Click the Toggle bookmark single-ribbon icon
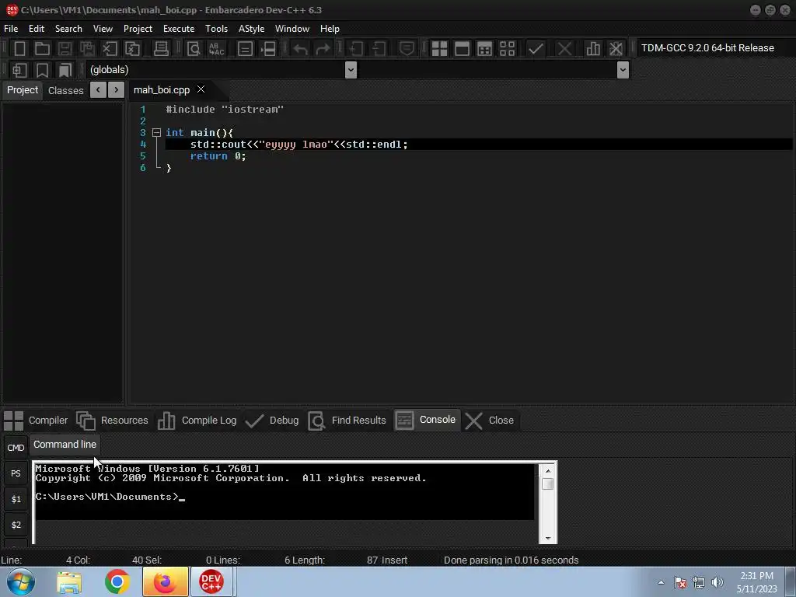 coord(42,70)
